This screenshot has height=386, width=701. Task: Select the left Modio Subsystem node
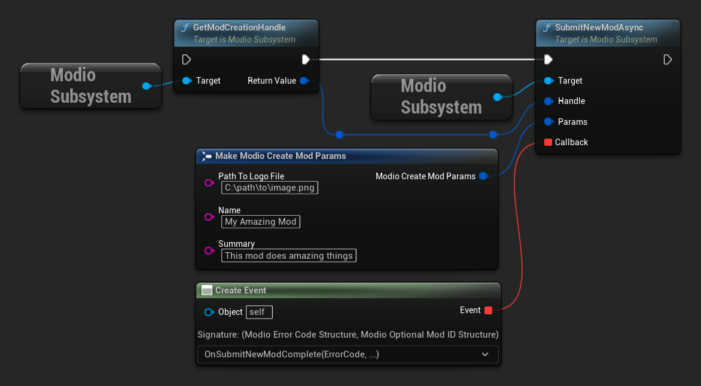click(91, 86)
